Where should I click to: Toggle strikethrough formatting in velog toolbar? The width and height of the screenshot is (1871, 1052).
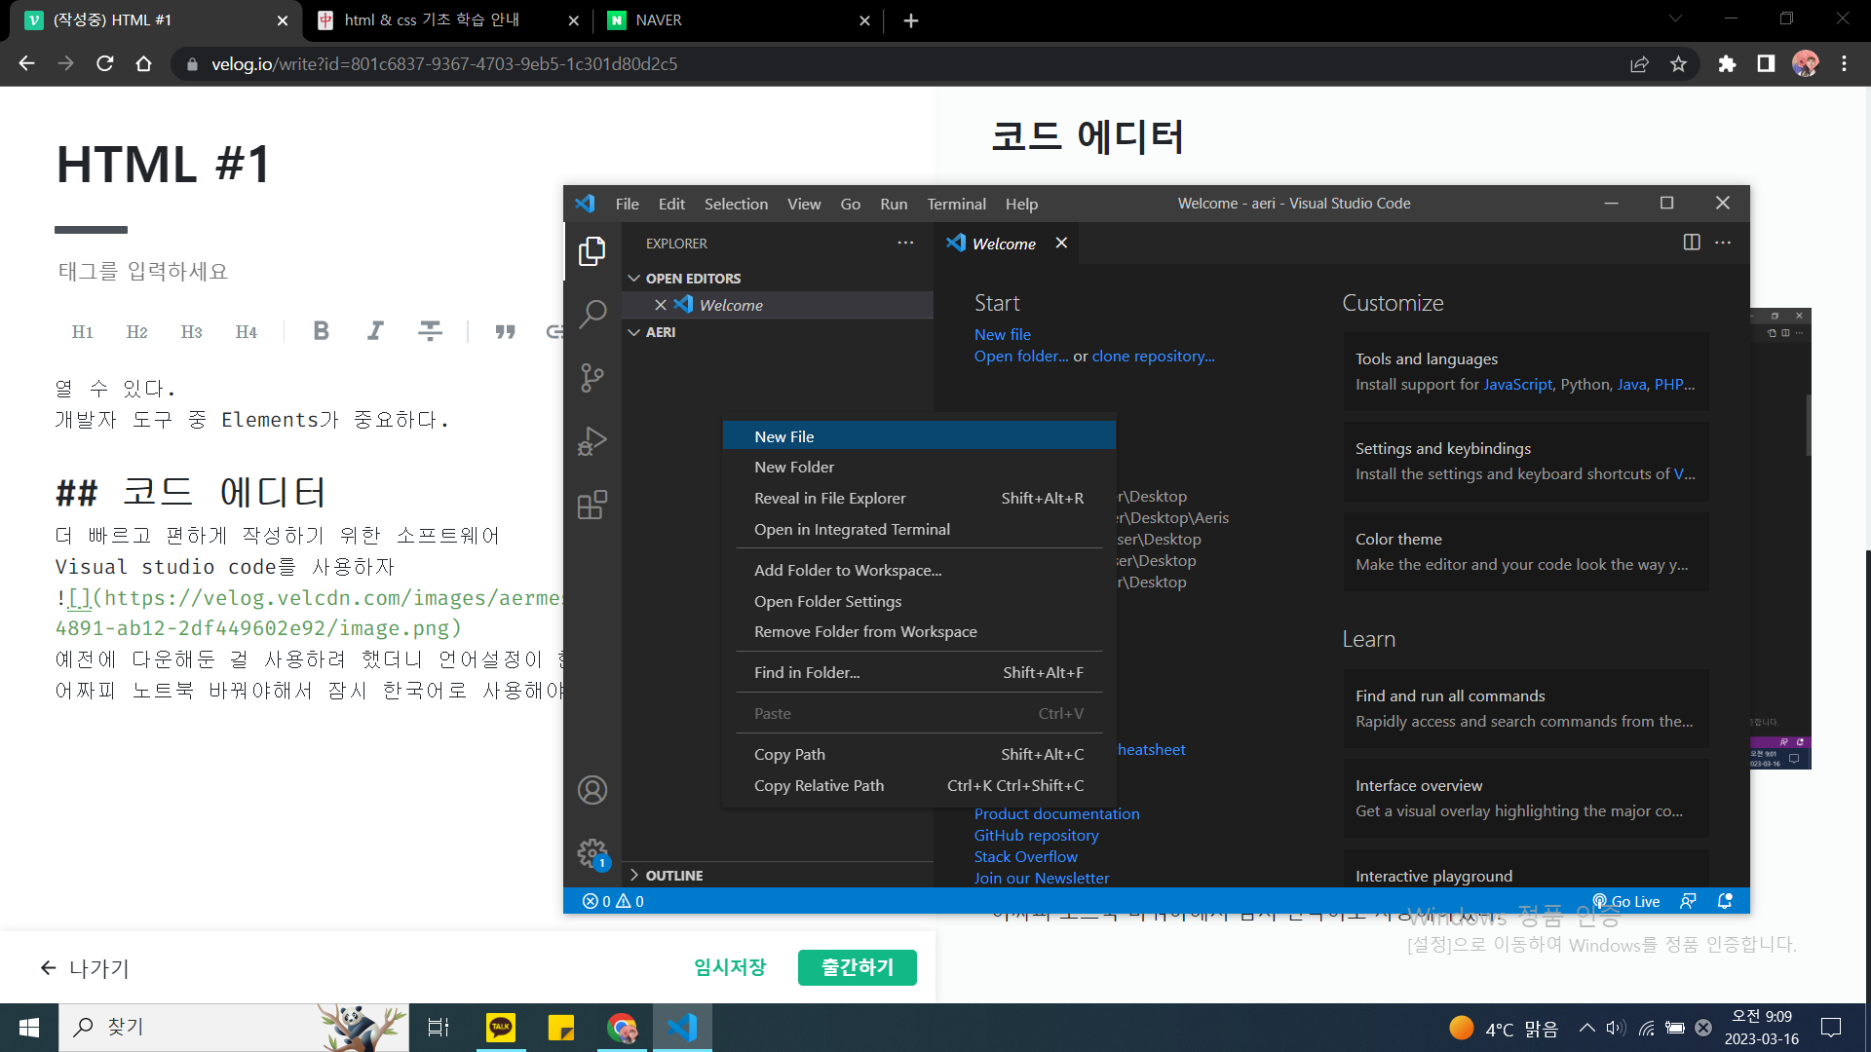click(x=430, y=331)
